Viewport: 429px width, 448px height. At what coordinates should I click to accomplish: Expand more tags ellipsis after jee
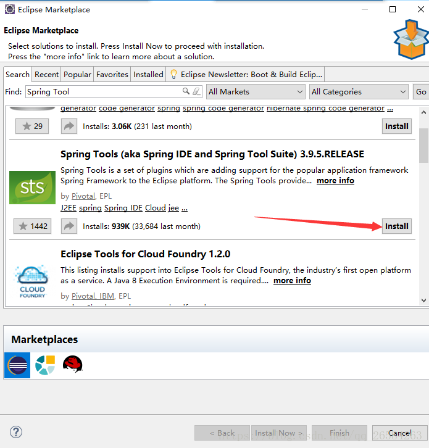185,209
